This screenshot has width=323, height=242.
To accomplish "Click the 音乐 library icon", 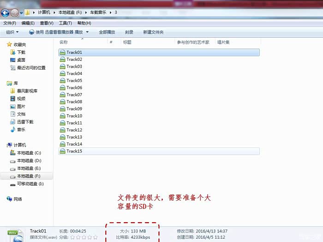I will [x=13, y=130].
